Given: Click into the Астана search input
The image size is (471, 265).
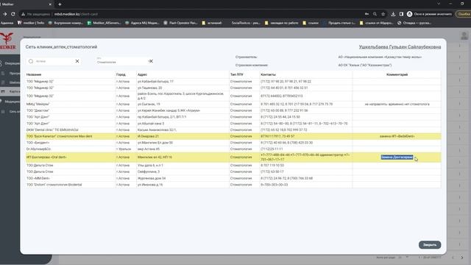Looking at the screenshot, I should (54, 61).
